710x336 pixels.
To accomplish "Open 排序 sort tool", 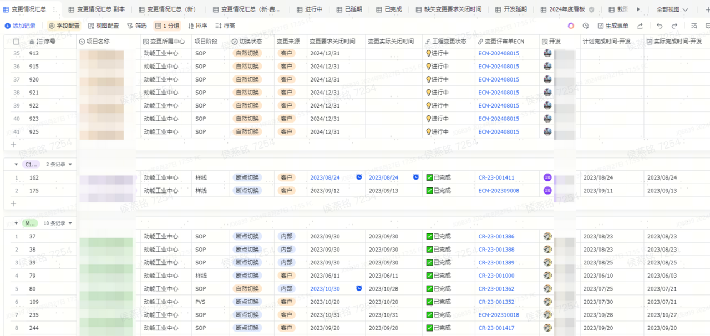I will point(197,26).
